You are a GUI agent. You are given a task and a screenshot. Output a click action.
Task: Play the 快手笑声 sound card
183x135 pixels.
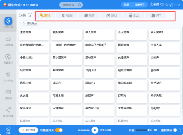pyautogui.click(x=164, y=85)
